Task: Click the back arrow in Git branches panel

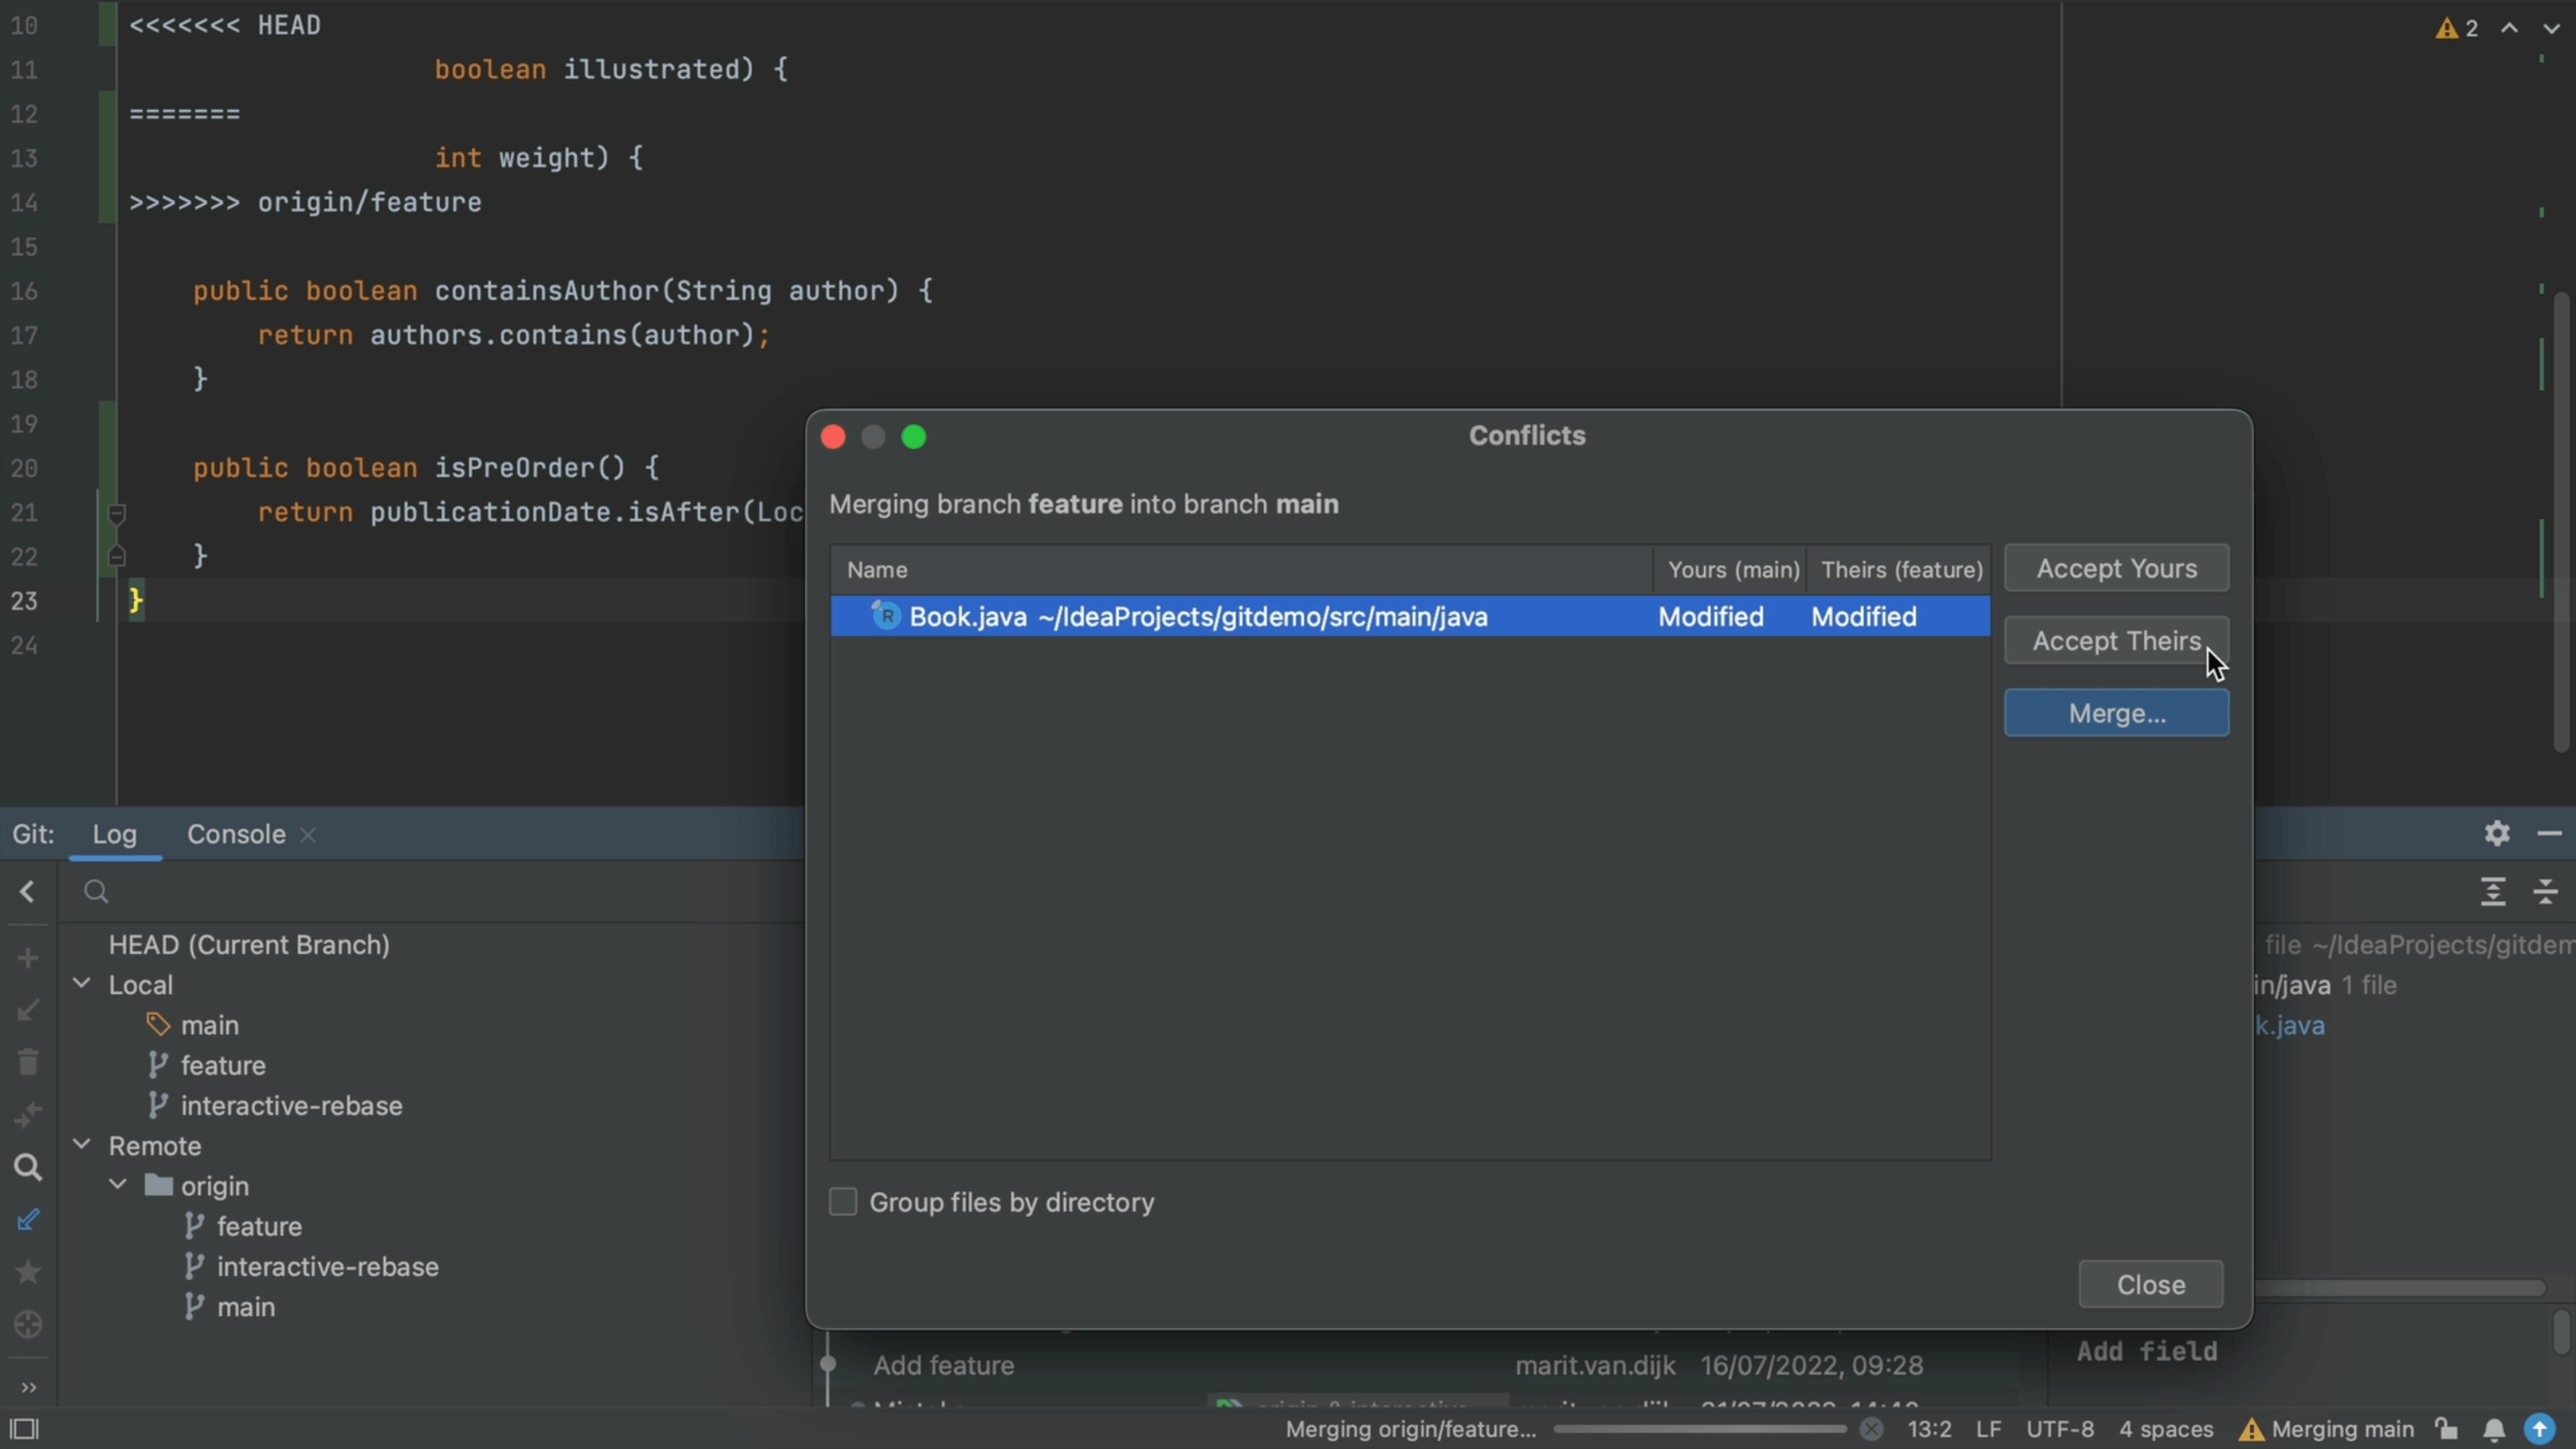Action: click(27, 891)
